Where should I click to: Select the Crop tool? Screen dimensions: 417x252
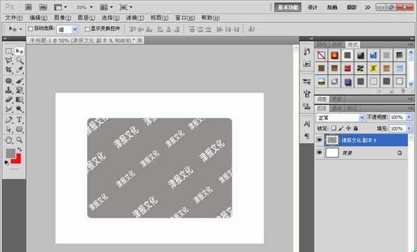tap(9, 69)
